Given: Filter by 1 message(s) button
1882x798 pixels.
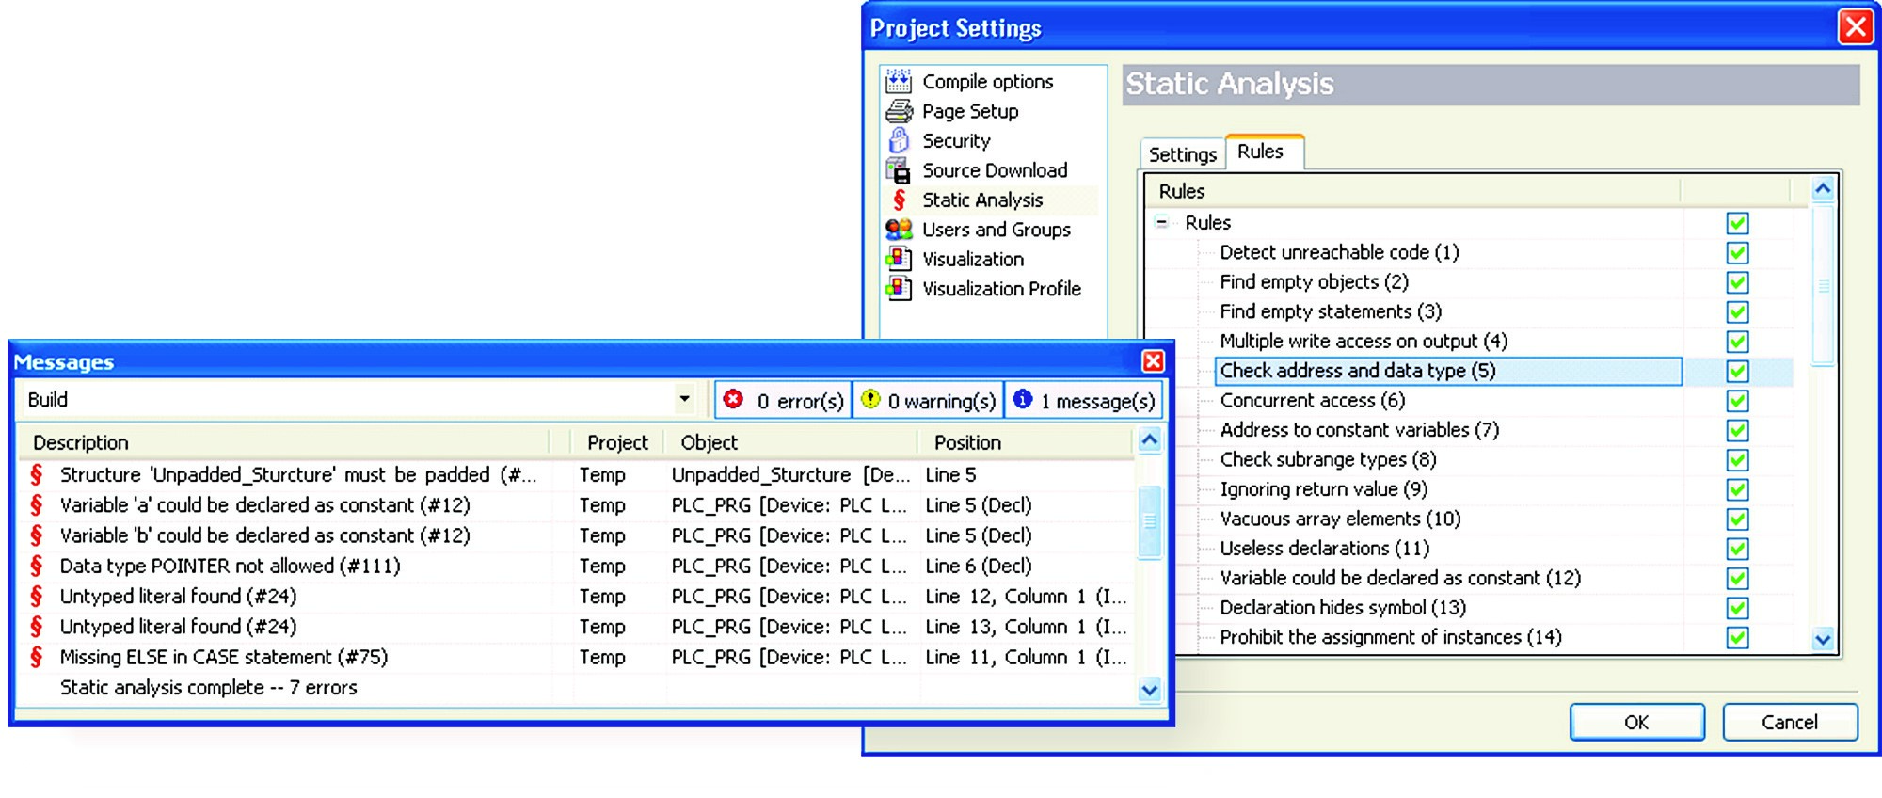Looking at the screenshot, I should pos(1084,400).
